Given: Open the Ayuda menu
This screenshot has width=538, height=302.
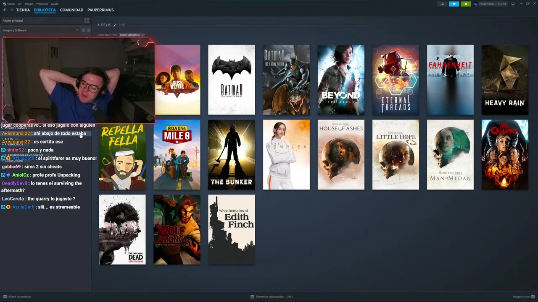Looking at the screenshot, I should tap(55, 4).
